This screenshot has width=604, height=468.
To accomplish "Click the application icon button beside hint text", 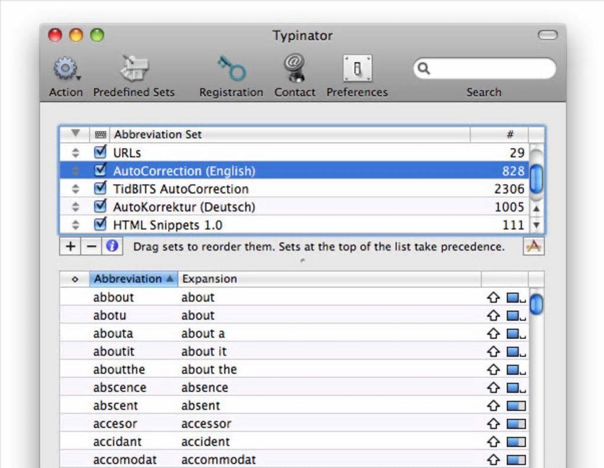I will [534, 246].
